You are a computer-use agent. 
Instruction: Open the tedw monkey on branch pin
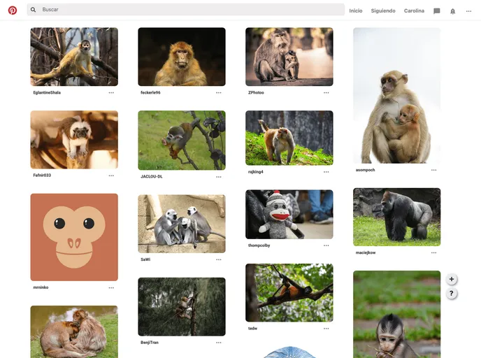click(x=289, y=292)
